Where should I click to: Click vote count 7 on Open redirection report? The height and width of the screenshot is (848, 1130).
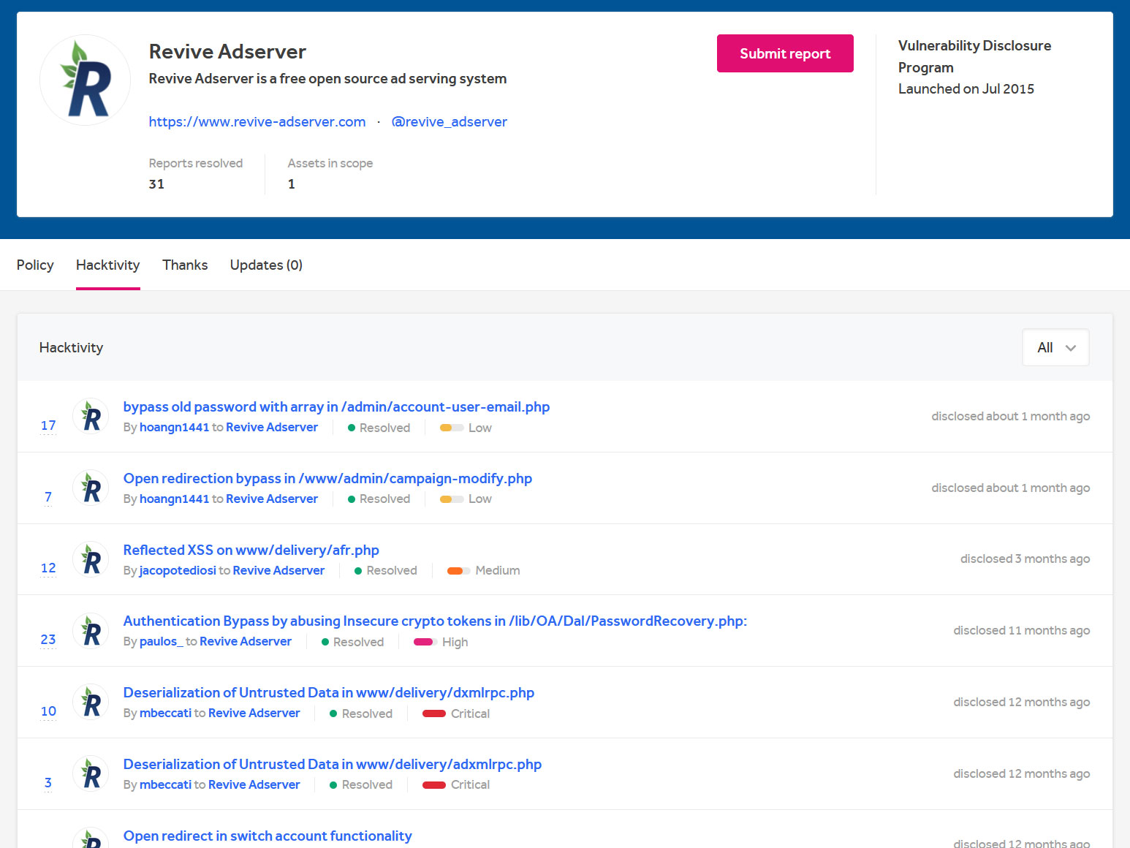(48, 497)
